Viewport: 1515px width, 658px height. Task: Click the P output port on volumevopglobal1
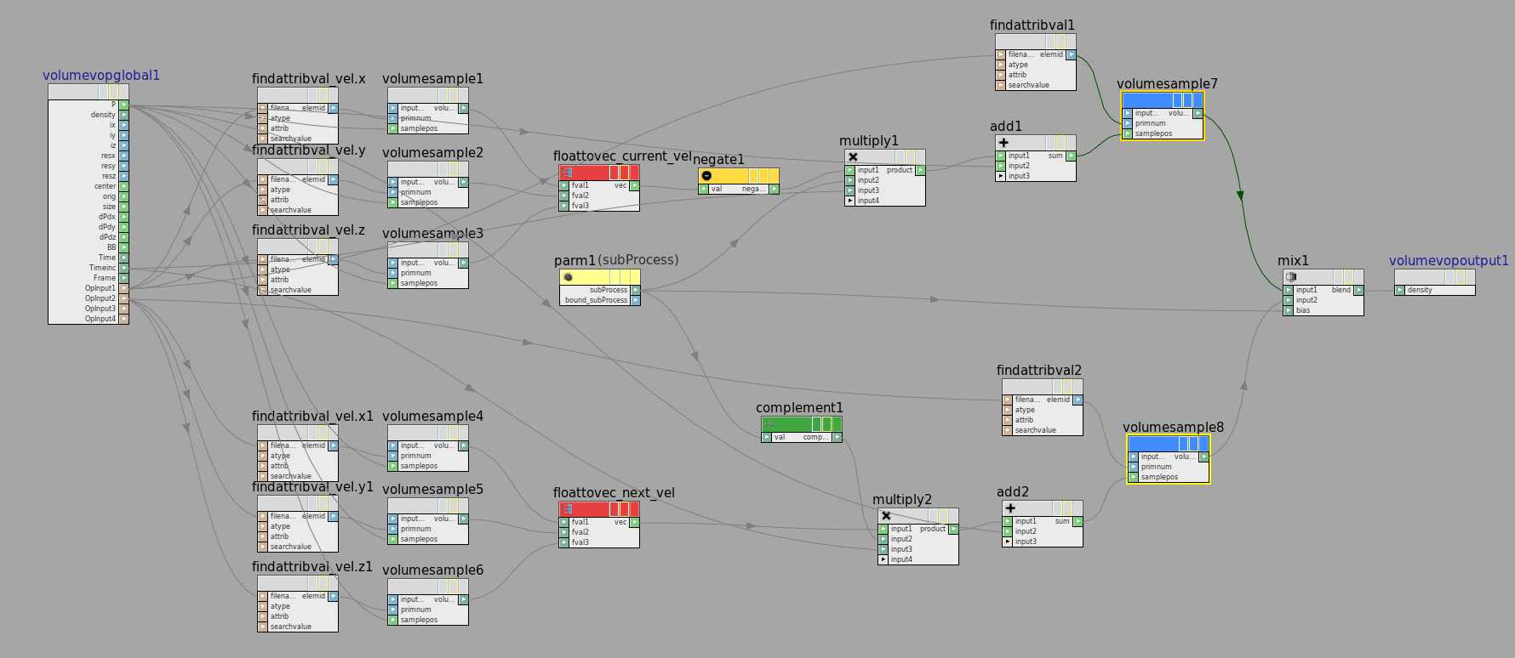point(124,105)
